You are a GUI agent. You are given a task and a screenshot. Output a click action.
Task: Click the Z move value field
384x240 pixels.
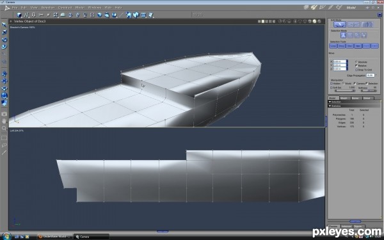340,69
